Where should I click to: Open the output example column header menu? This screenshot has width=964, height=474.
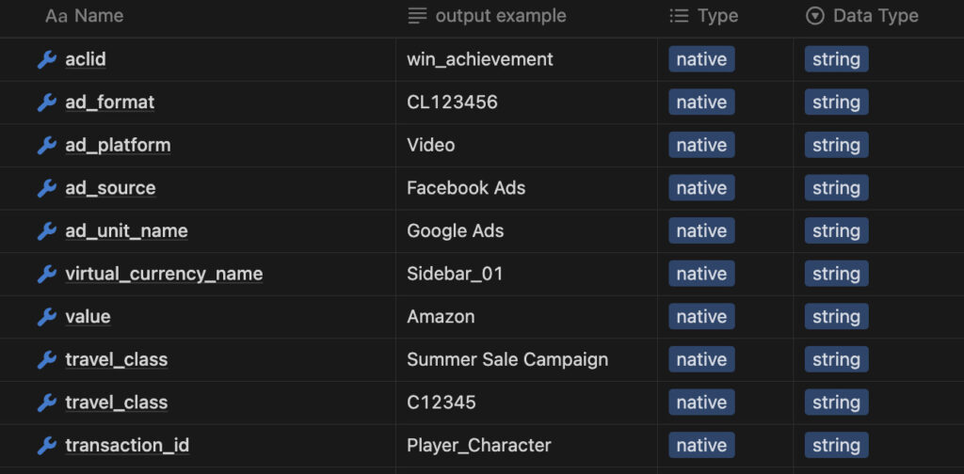tap(500, 16)
